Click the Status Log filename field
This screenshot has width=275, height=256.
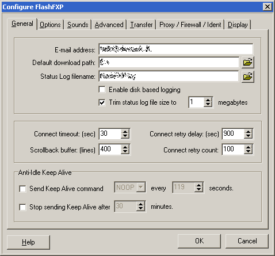click(169, 76)
